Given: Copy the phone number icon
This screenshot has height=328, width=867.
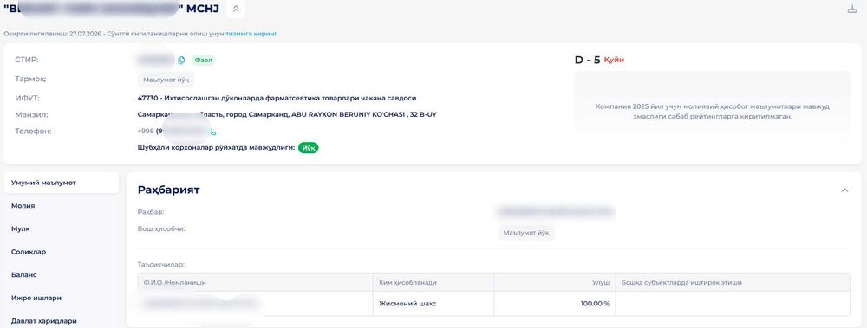Looking at the screenshot, I should coord(213,132).
